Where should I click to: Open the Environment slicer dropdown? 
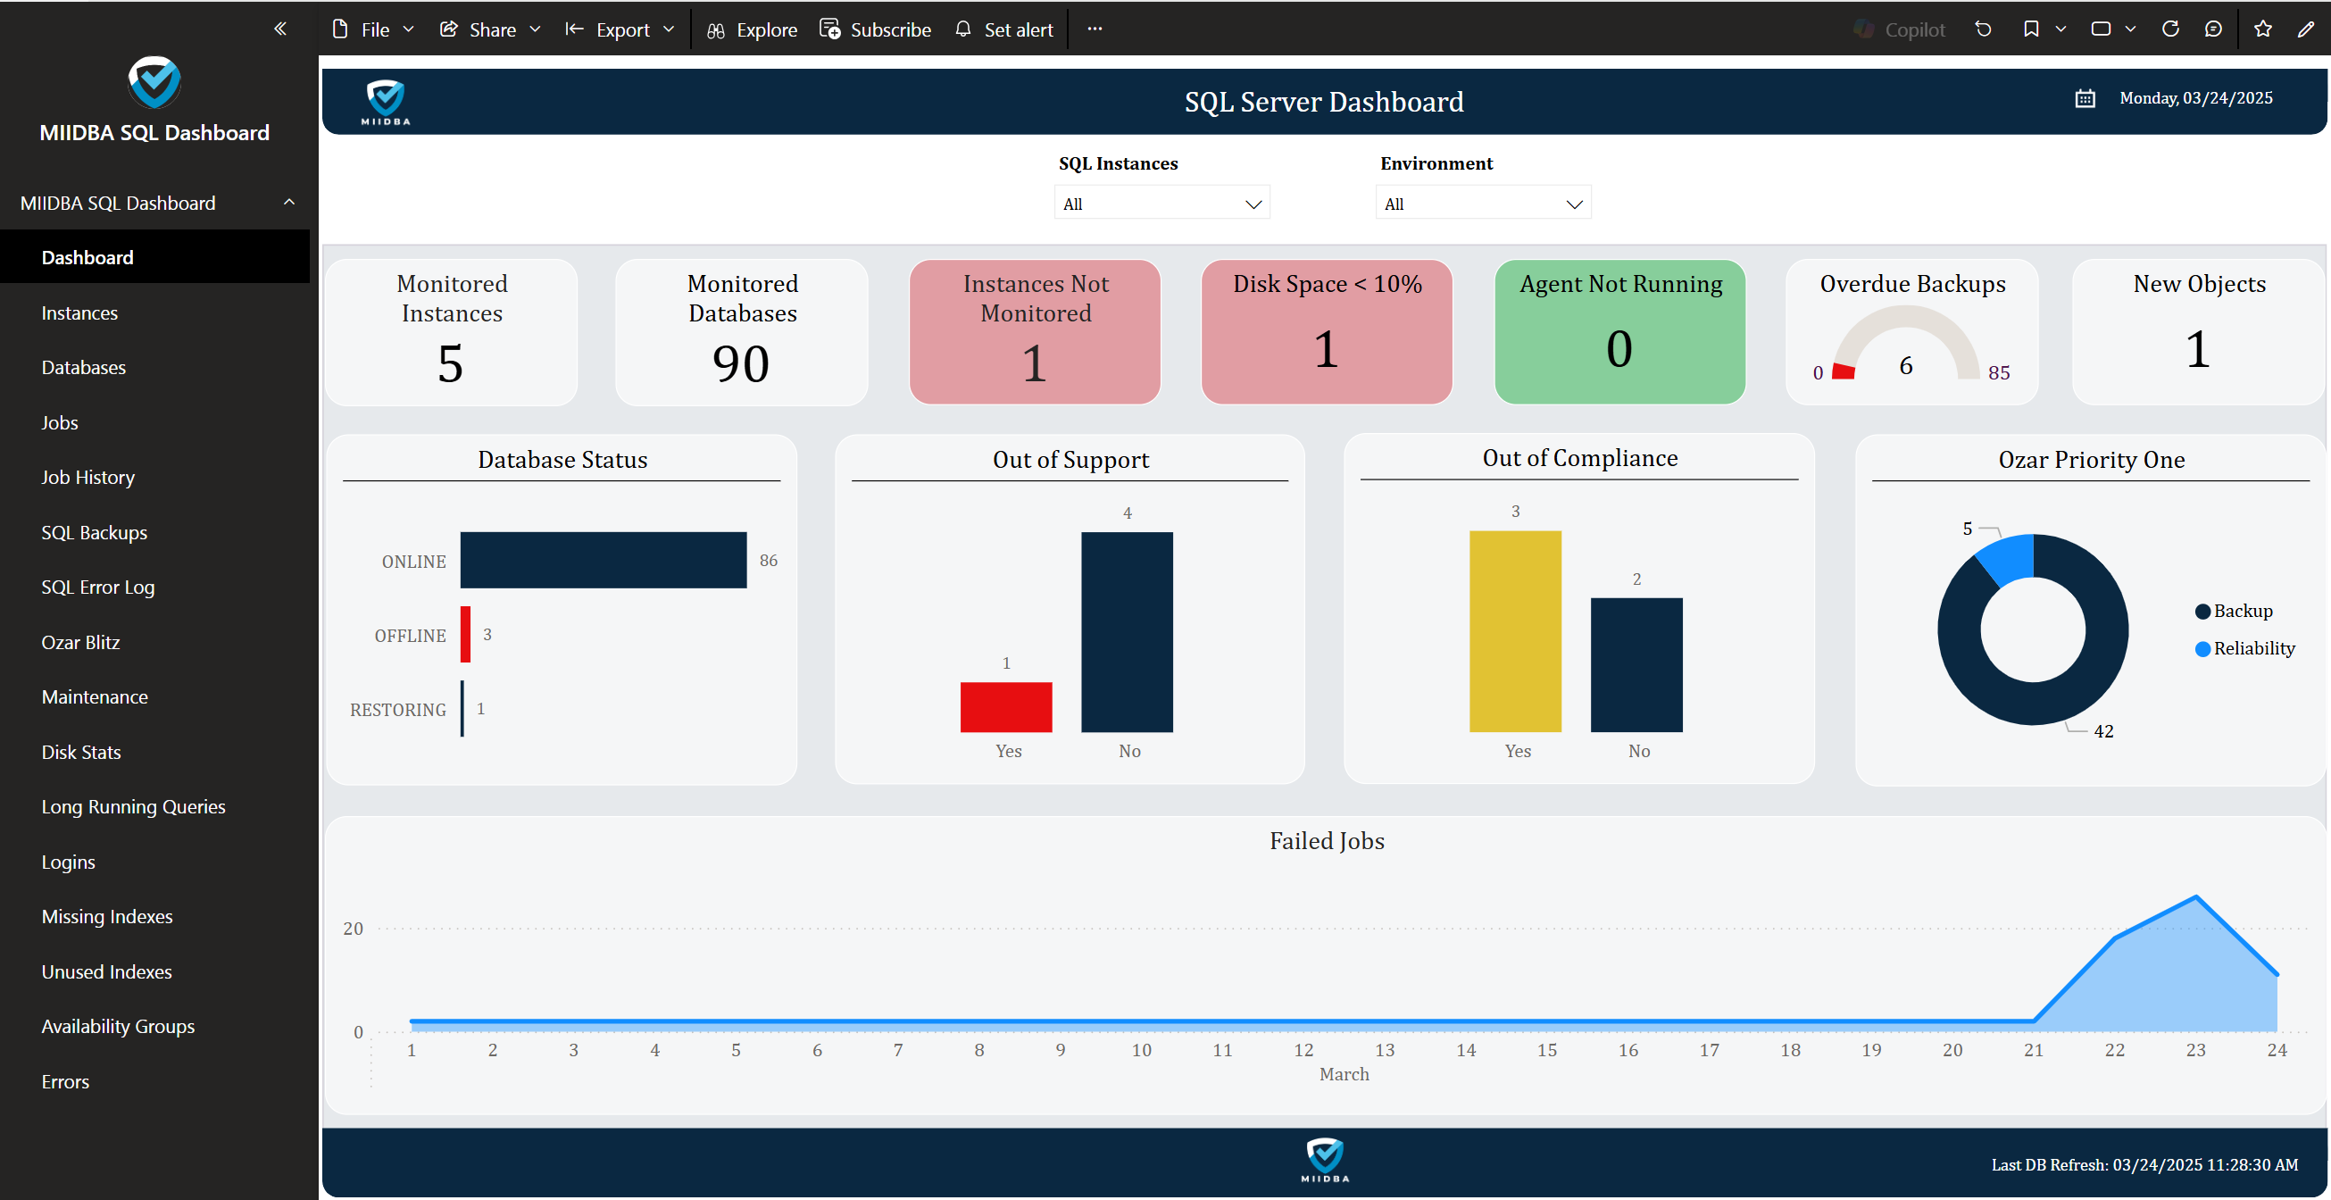pos(1483,203)
